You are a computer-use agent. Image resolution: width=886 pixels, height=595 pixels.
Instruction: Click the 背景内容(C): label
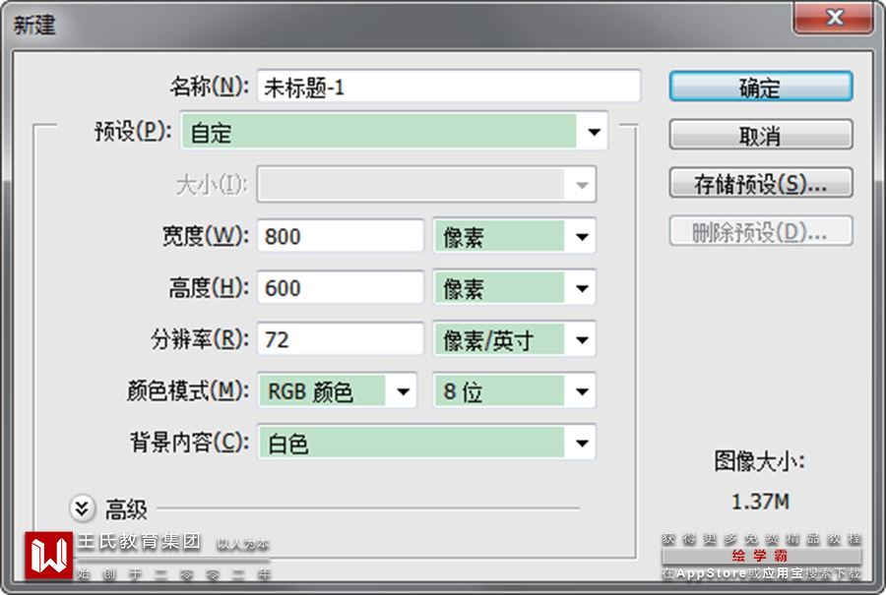pos(189,443)
